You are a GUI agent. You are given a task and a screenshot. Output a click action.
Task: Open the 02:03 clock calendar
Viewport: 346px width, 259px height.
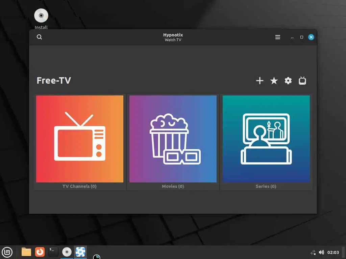point(333,252)
